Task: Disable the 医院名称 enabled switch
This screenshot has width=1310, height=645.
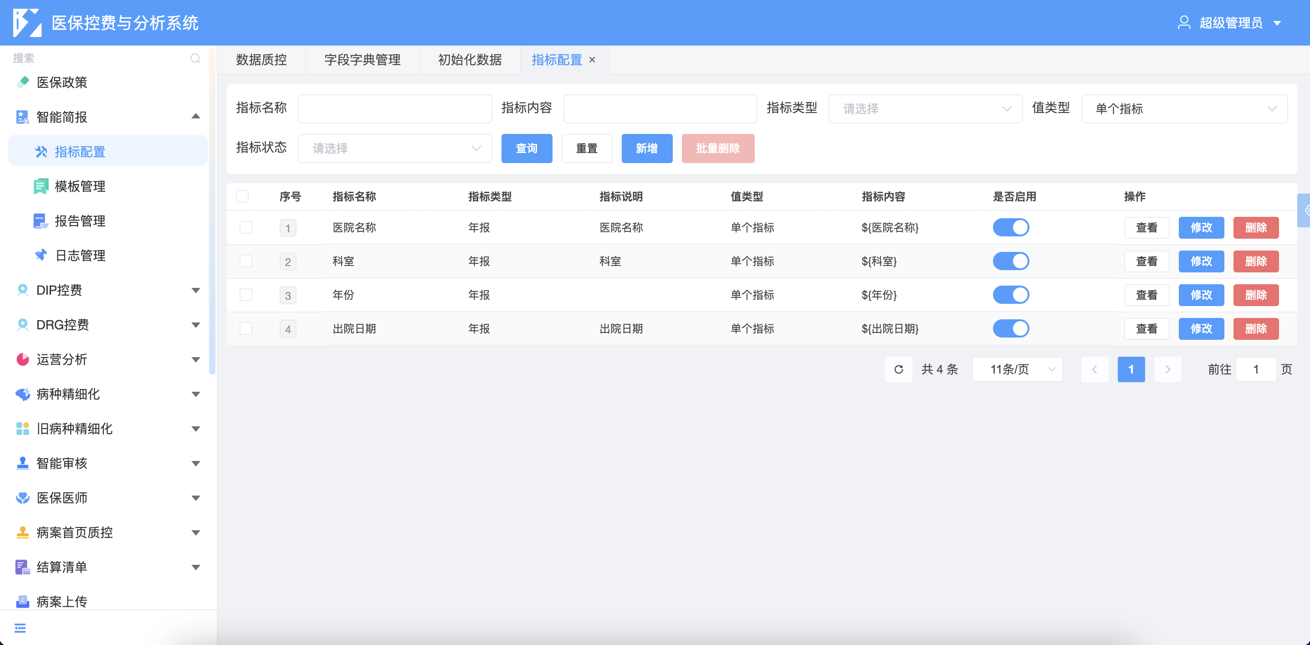Action: [1011, 227]
